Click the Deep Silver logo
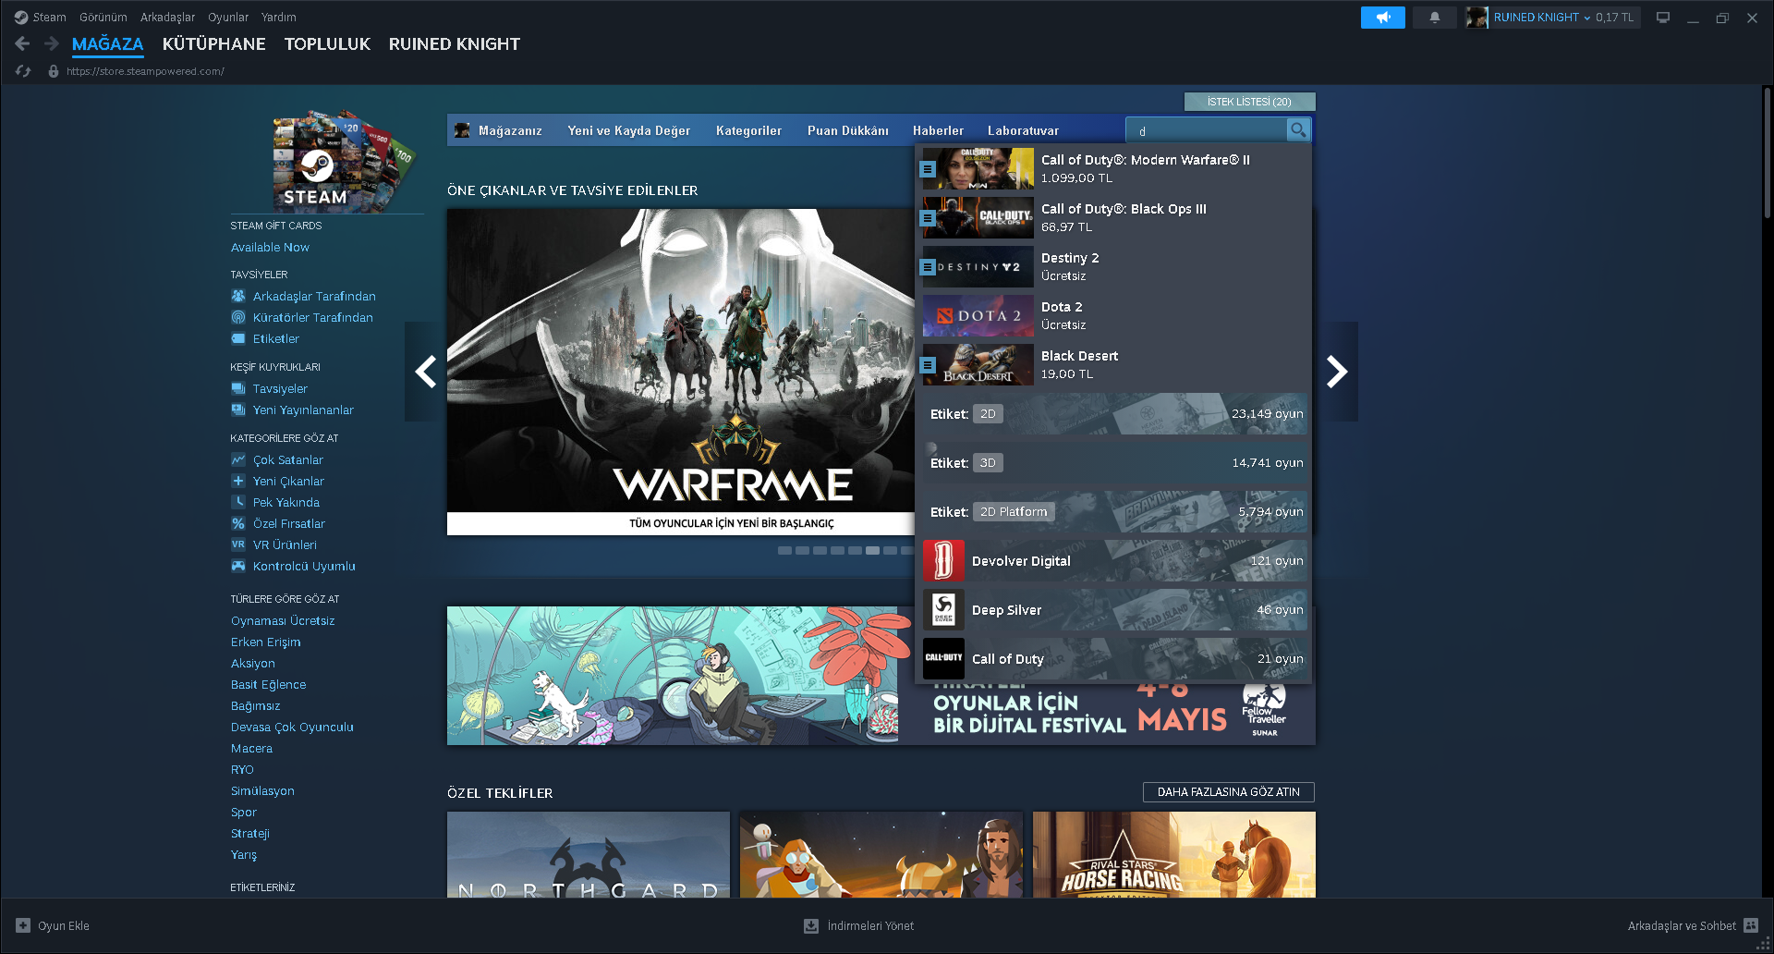The width and height of the screenshot is (1774, 954). [x=943, y=610]
